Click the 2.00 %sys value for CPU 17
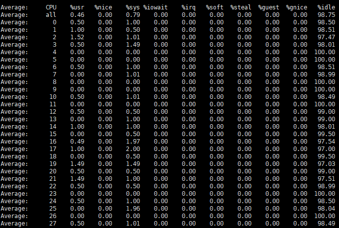339x228 pixels. 133,149
